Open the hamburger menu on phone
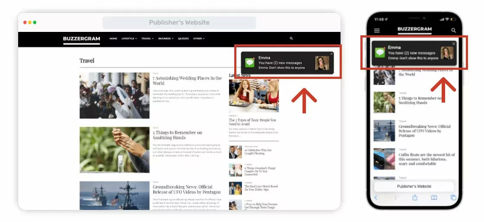Viewport: 484px width, 222px height. [377, 31]
